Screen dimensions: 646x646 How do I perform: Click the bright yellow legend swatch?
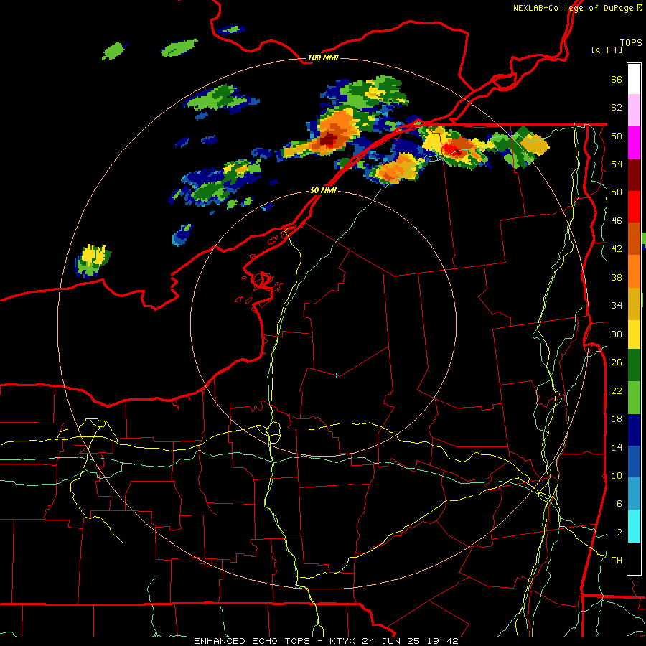634,334
